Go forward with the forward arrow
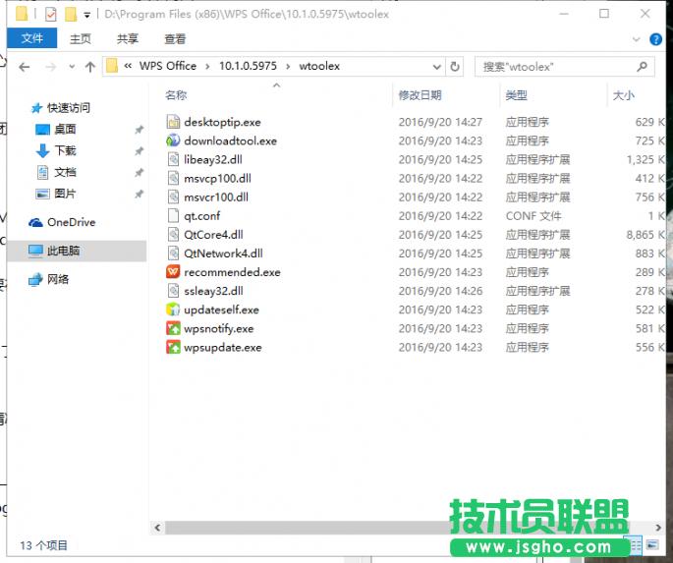Viewport: 673px width, 563px height. (51, 67)
